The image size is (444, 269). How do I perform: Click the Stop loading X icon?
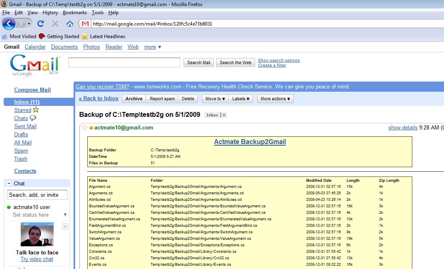click(x=55, y=24)
